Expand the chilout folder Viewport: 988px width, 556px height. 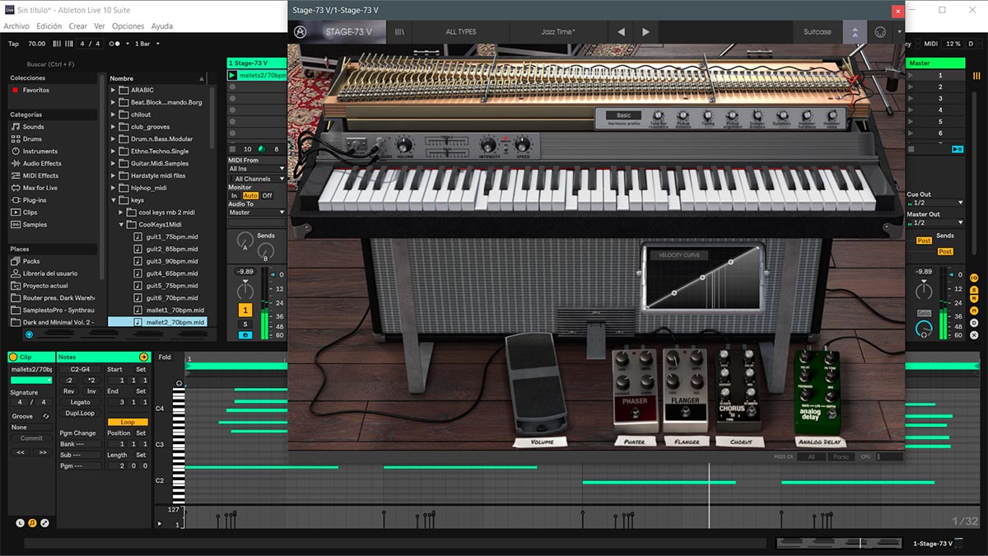tap(114, 114)
